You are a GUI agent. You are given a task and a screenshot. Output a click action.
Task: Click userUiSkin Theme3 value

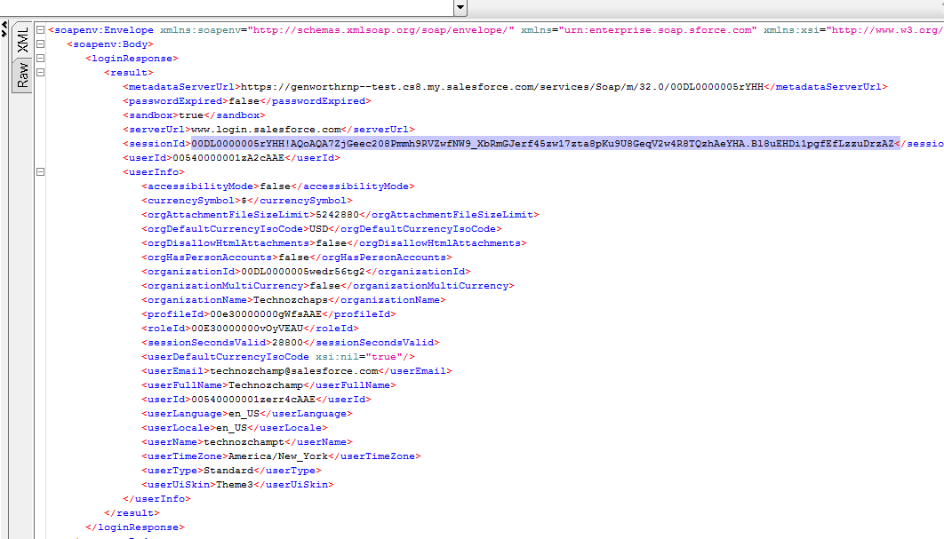(x=235, y=485)
